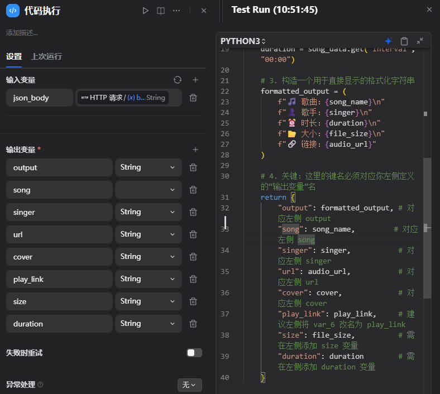The height and width of the screenshot is (394, 440).
Task: Change the PYTHON3 language selector
Action: (x=243, y=41)
